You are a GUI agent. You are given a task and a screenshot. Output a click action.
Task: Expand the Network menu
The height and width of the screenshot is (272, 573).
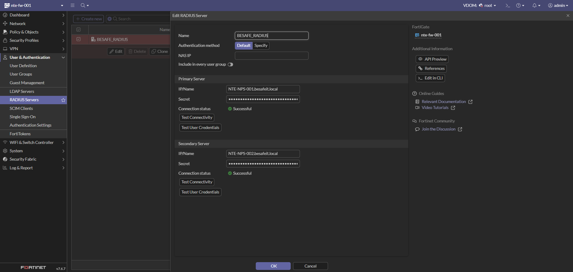33,23
